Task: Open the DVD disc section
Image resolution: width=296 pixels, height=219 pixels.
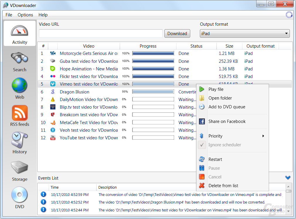Action: pyautogui.click(x=19, y=198)
